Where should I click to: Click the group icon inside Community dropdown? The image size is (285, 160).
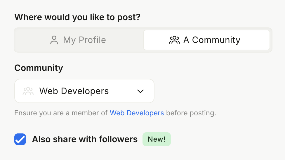pyautogui.click(x=28, y=91)
